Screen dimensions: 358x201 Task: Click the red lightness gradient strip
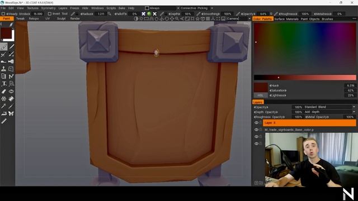click(x=305, y=78)
